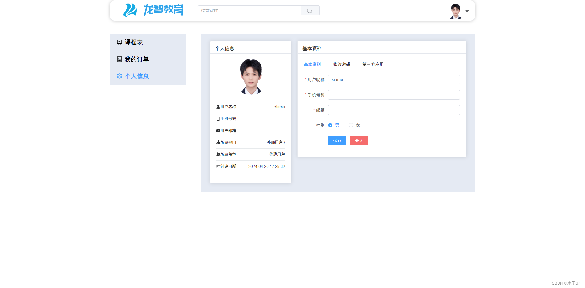Click the 课程表 timetable icon

pyautogui.click(x=119, y=42)
